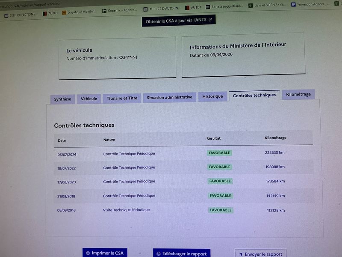Open the AGENCE D'AUTO-IN bookmark icon
Viewport: 342px width, 257px height.
(x=145, y=9)
